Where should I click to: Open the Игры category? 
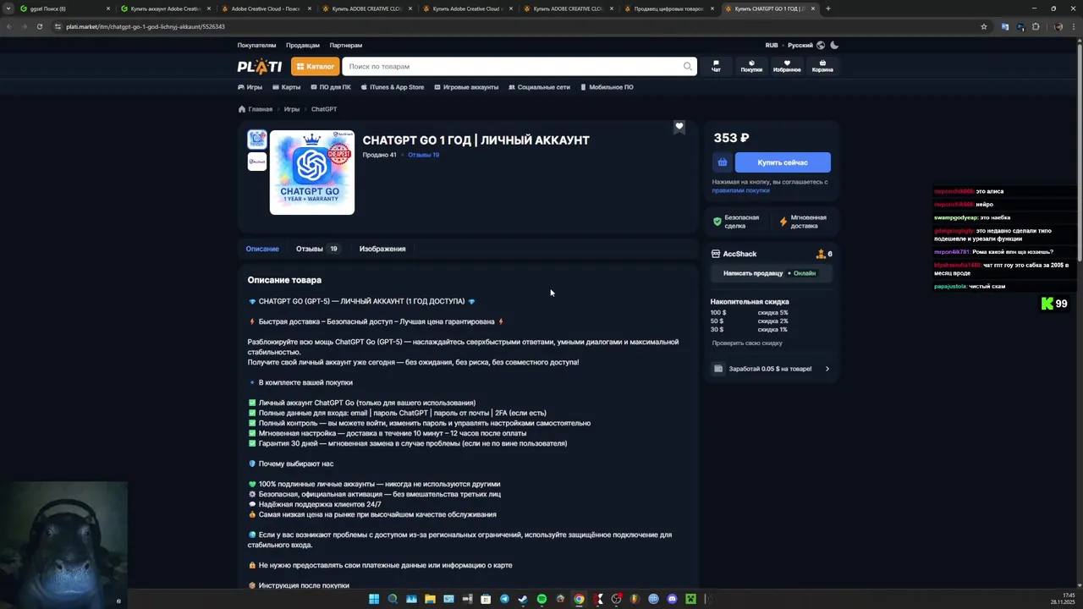tap(250, 87)
